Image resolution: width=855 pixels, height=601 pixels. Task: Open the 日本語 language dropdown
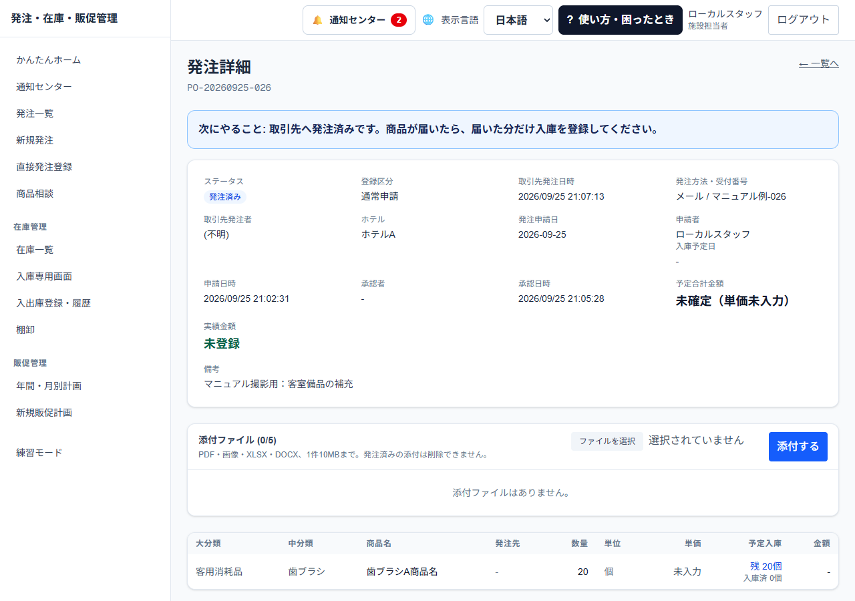pyautogui.click(x=518, y=20)
